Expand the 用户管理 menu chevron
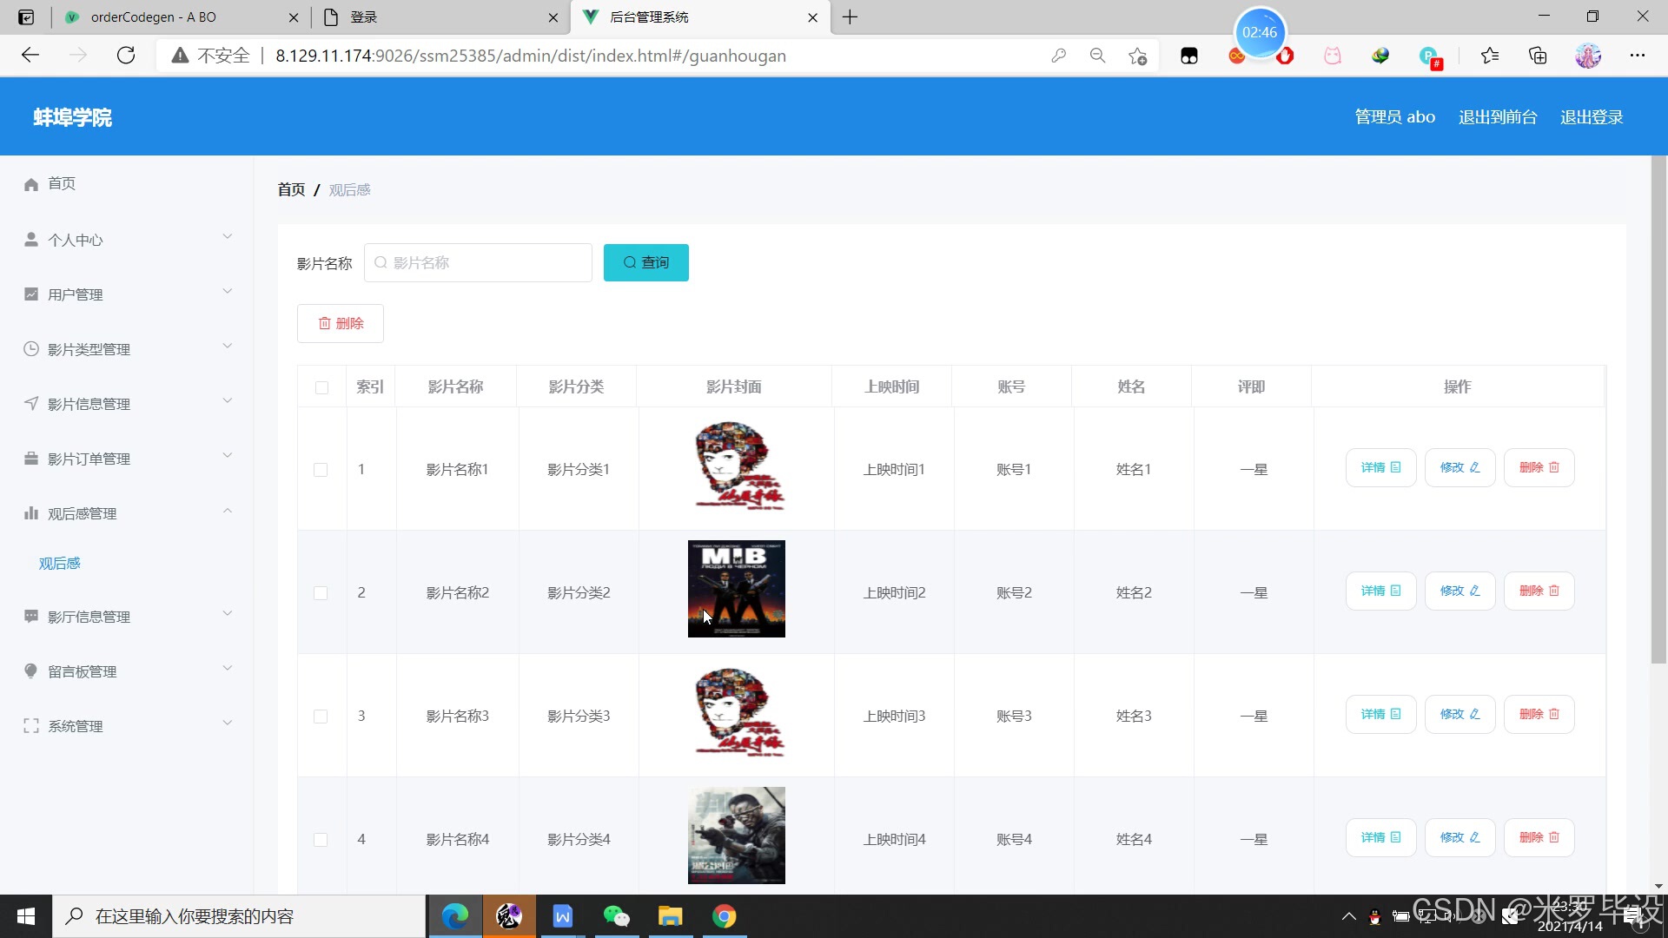The height and width of the screenshot is (938, 1668). pyautogui.click(x=228, y=291)
